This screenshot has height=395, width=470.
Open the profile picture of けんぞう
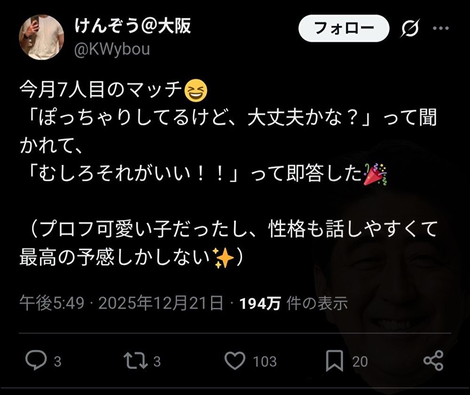click(x=41, y=37)
